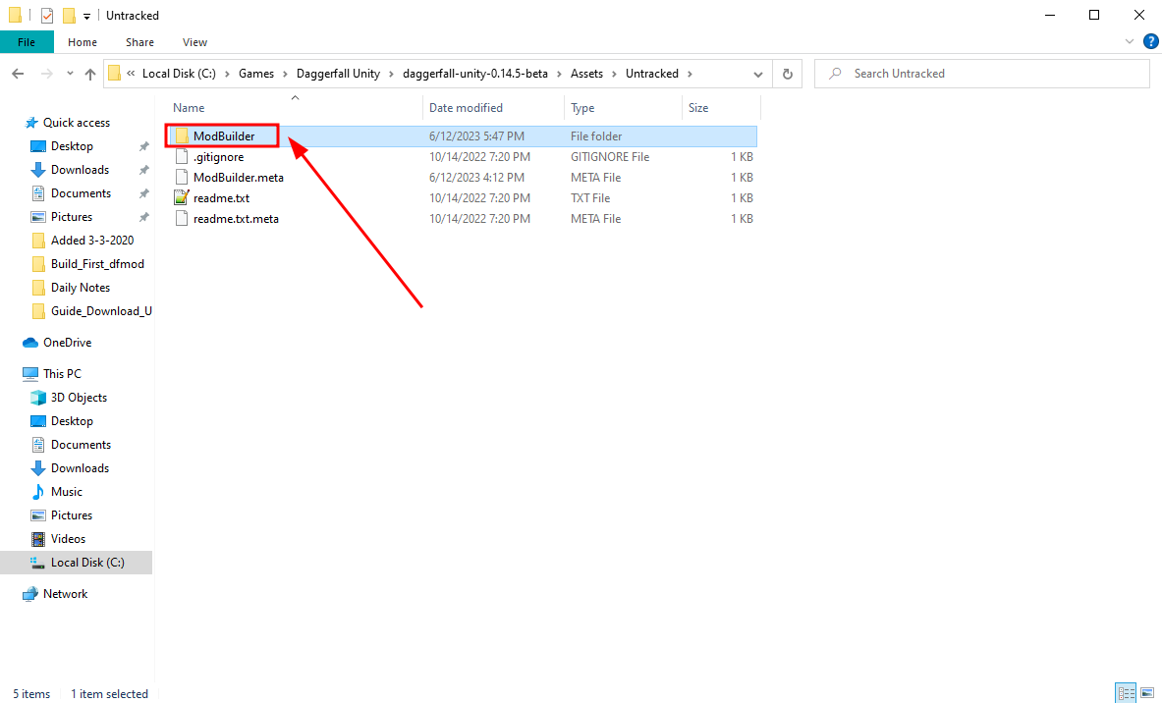Open Pictures under This PC
Screen dimensions: 1162x703
coord(72,515)
